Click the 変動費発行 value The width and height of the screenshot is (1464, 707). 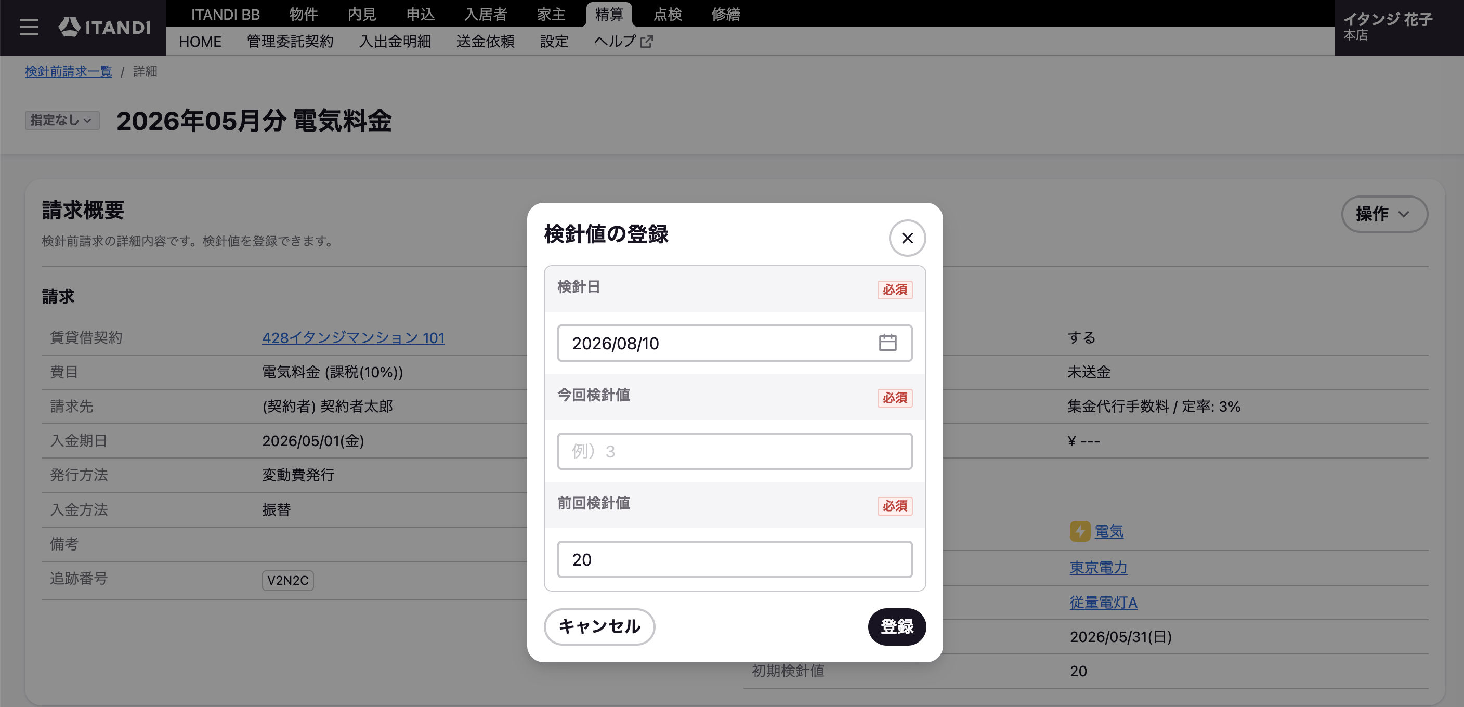[x=298, y=475]
